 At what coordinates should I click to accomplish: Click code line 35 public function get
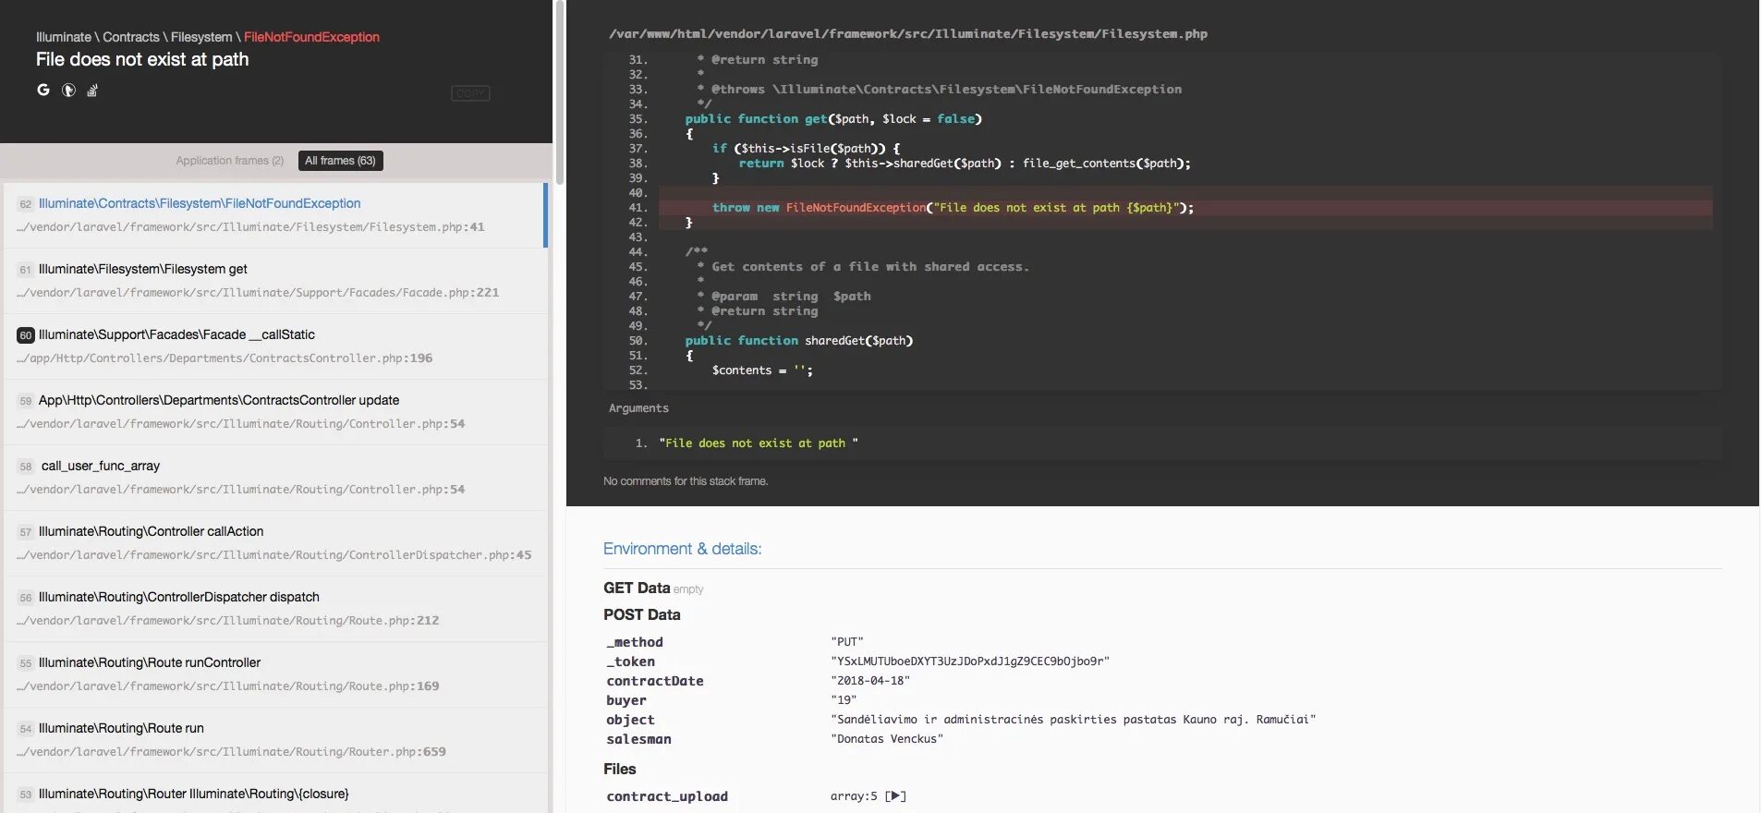833,119
